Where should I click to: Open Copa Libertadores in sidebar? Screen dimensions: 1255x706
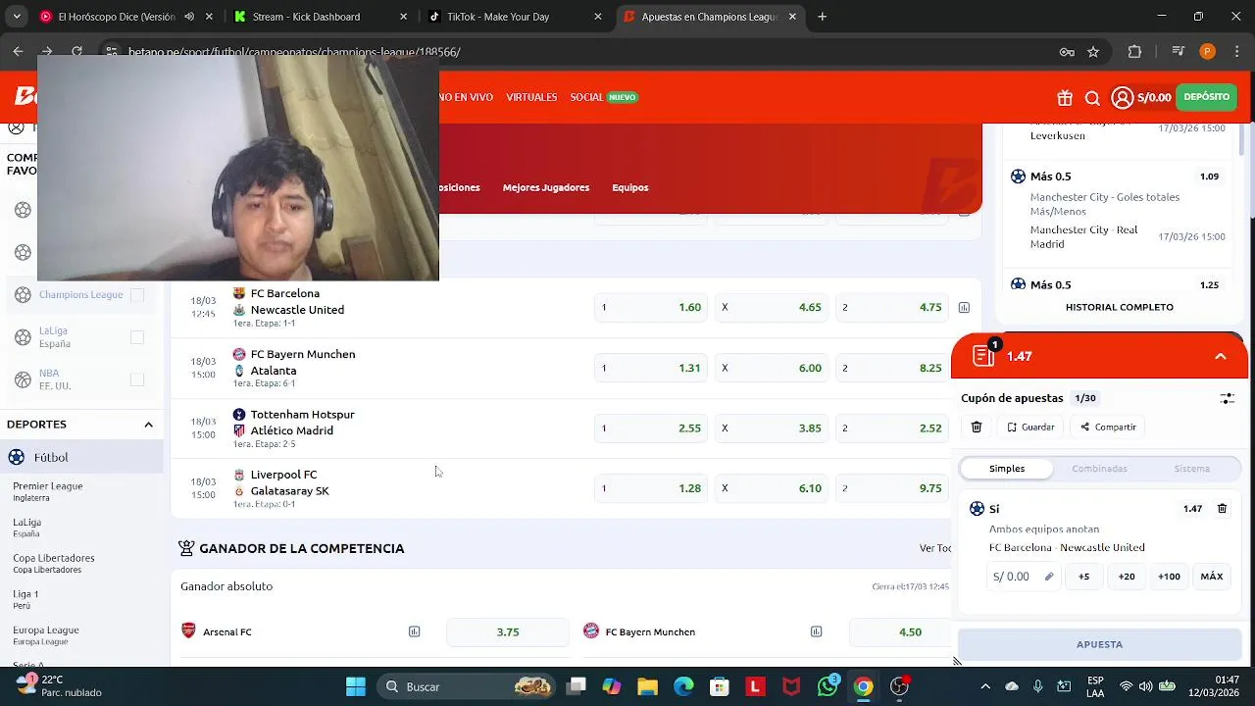(54, 563)
